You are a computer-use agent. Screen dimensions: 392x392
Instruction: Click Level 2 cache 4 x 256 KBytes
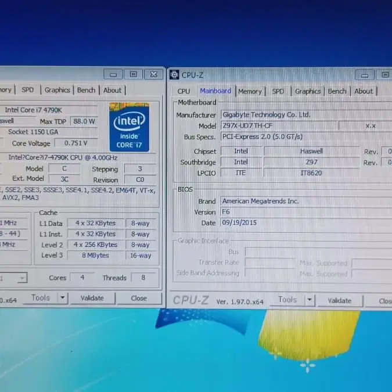point(95,244)
